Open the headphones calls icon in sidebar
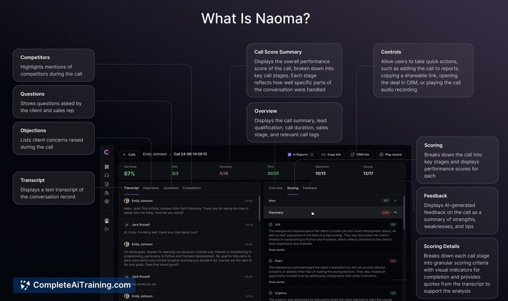The height and width of the screenshot is (301, 508). pos(107,175)
